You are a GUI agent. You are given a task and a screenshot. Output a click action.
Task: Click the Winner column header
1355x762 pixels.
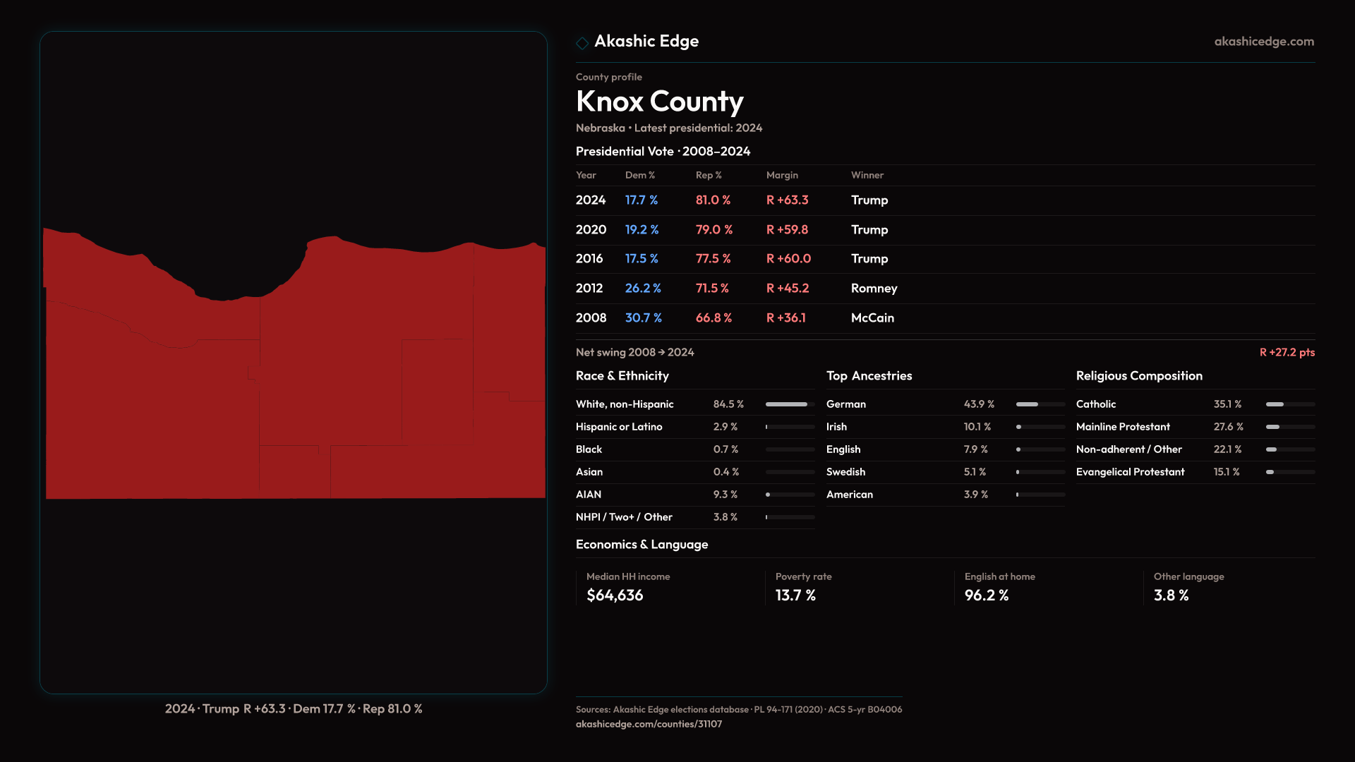click(867, 175)
